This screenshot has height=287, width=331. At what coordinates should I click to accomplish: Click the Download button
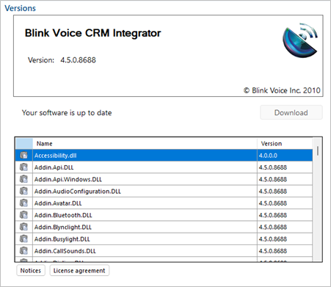click(x=291, y=112)
